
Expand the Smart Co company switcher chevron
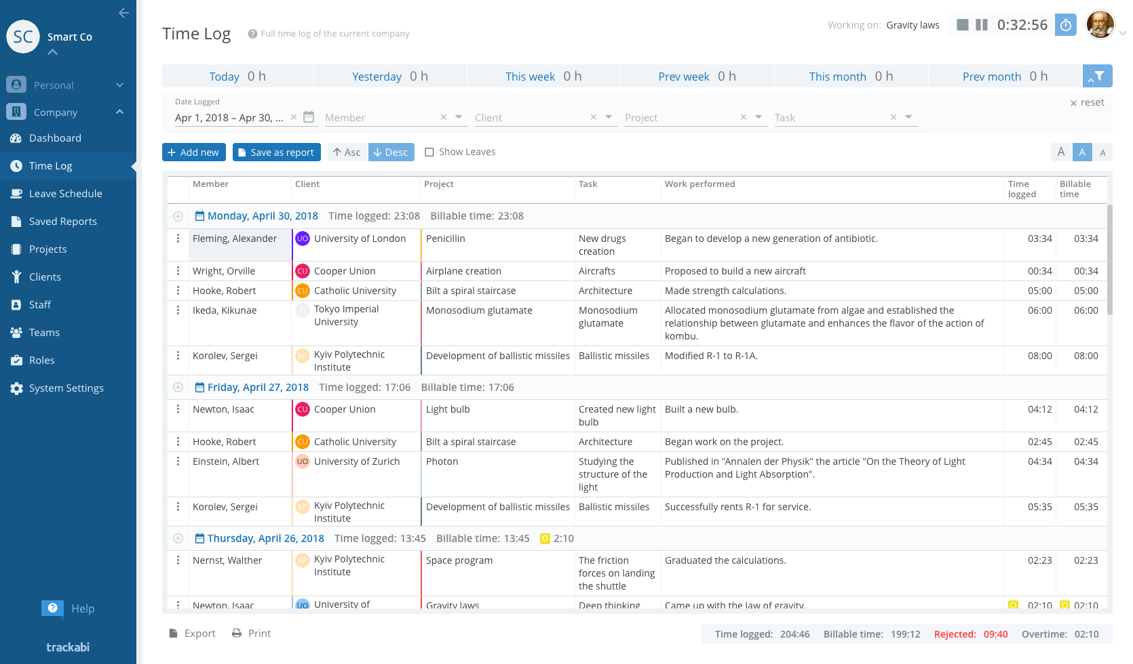pyautogui.click(x=53, y=52)
